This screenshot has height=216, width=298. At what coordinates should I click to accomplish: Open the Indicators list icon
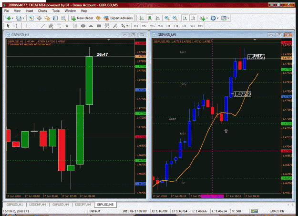(x=203, y=18)
